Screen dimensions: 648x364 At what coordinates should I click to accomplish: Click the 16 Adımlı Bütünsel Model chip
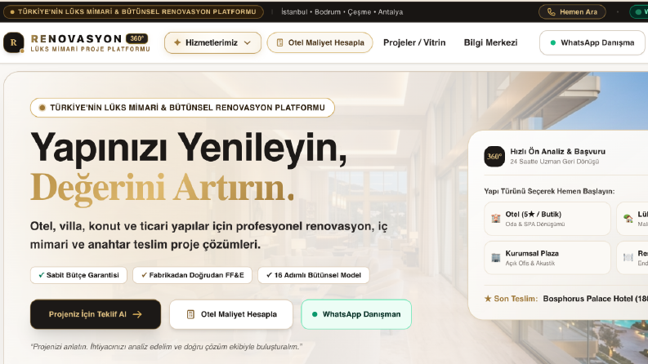coord(313,275)
